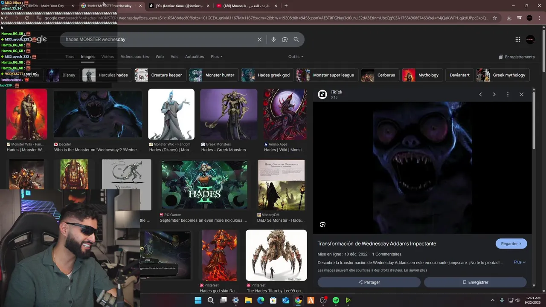The width and height of the screenshot is (546, 307).
Task: Switch to the Lamine Yamal TikTok browser tab
Action: pos(178,6)
